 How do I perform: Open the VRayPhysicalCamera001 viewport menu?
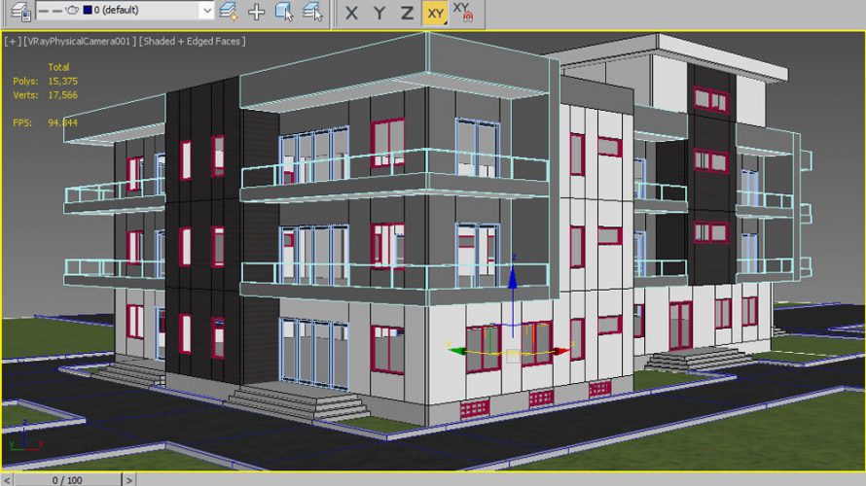(79, 41)
